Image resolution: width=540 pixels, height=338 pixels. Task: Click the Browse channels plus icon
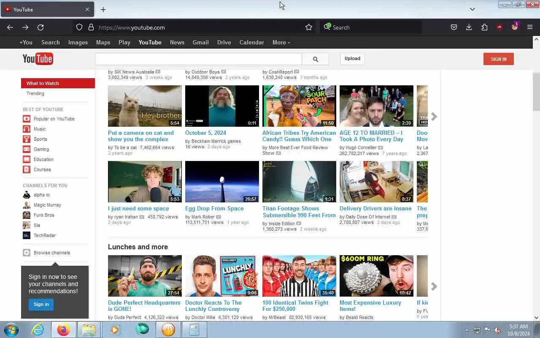coord(27,253)
